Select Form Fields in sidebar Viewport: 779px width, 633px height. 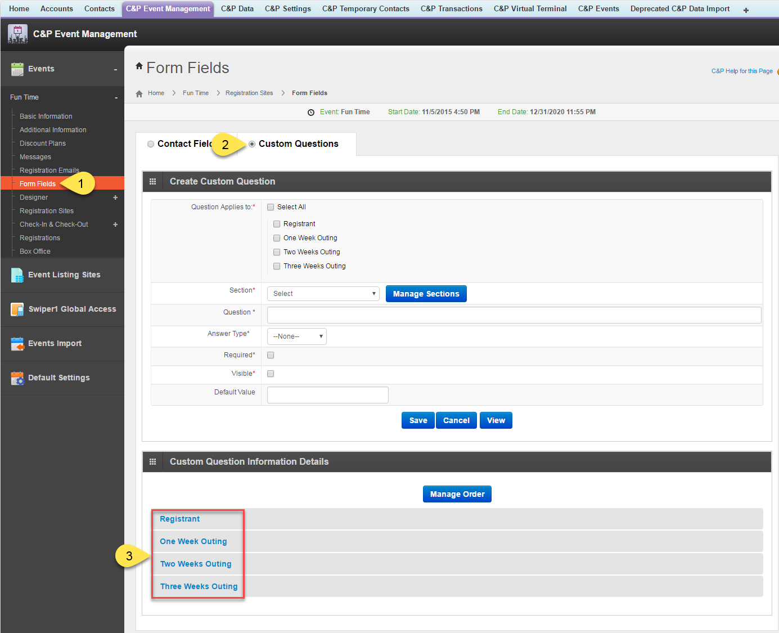coord(38,184)
